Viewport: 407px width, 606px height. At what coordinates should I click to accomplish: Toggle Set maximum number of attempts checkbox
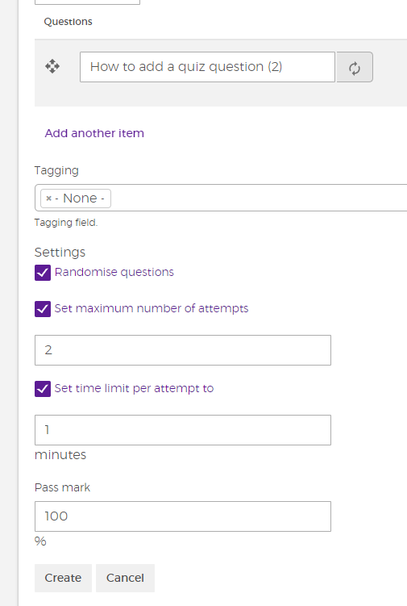43,309
